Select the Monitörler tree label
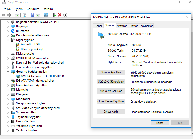This screenshot has height=139, width=193. [23, 99]
